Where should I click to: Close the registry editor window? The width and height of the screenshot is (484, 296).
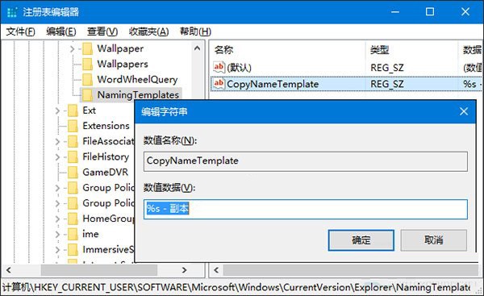click(465, 12)
